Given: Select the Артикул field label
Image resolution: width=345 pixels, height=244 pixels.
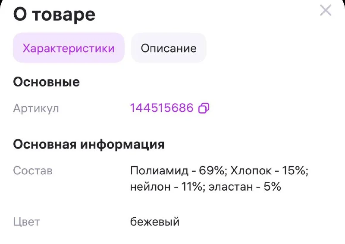Looking at the screenshot, I should click(36, 108).
